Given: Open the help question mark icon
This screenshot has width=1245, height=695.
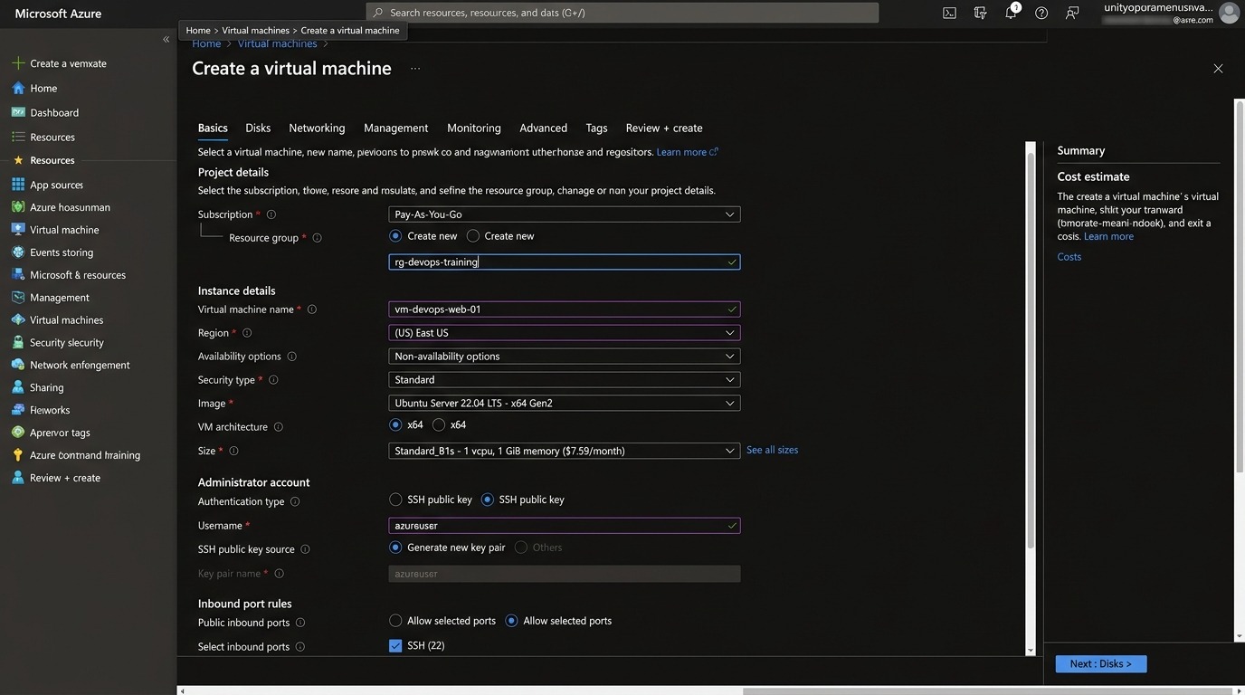Looking at the screenshot, I should coord(1041,13).
